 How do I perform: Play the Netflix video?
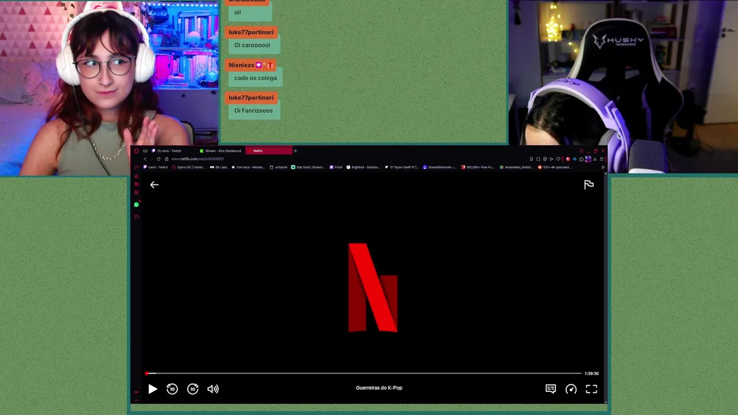pos(153,389)
